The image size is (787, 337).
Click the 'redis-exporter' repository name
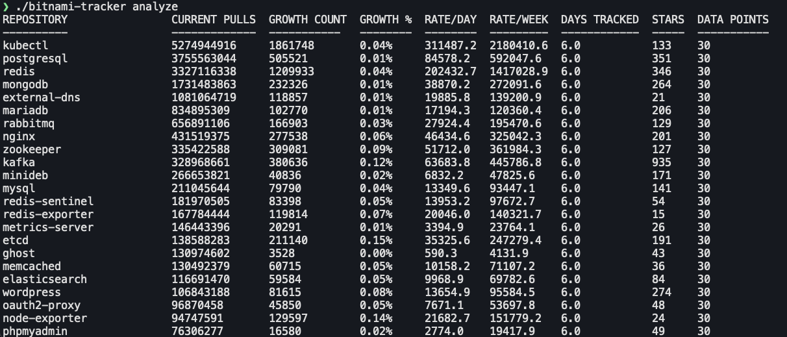(x=48, y=214)
